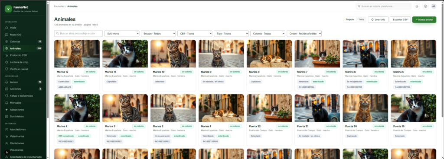Click the location pin icon beside Colonias
Screen dimensions: 444x159
7,41
